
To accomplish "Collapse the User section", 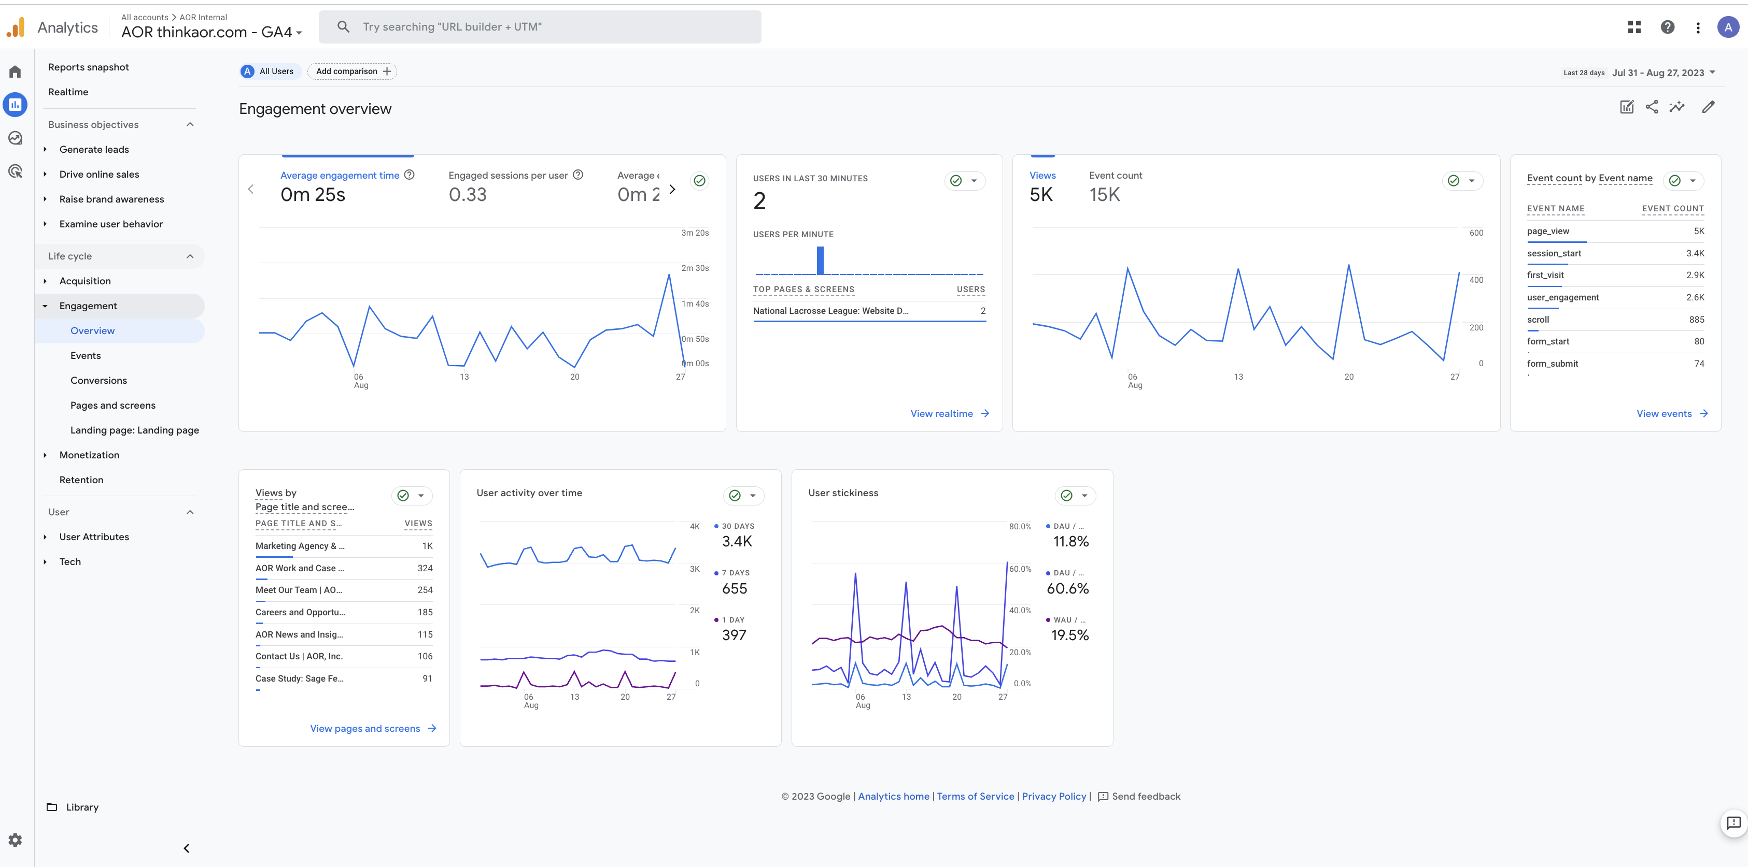I will point(190,512).
